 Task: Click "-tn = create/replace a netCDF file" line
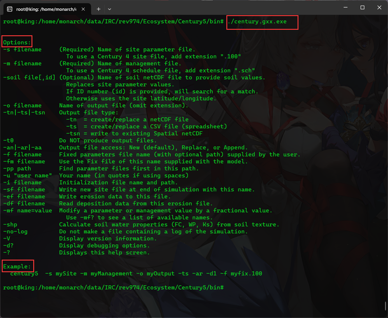point(127,120)
